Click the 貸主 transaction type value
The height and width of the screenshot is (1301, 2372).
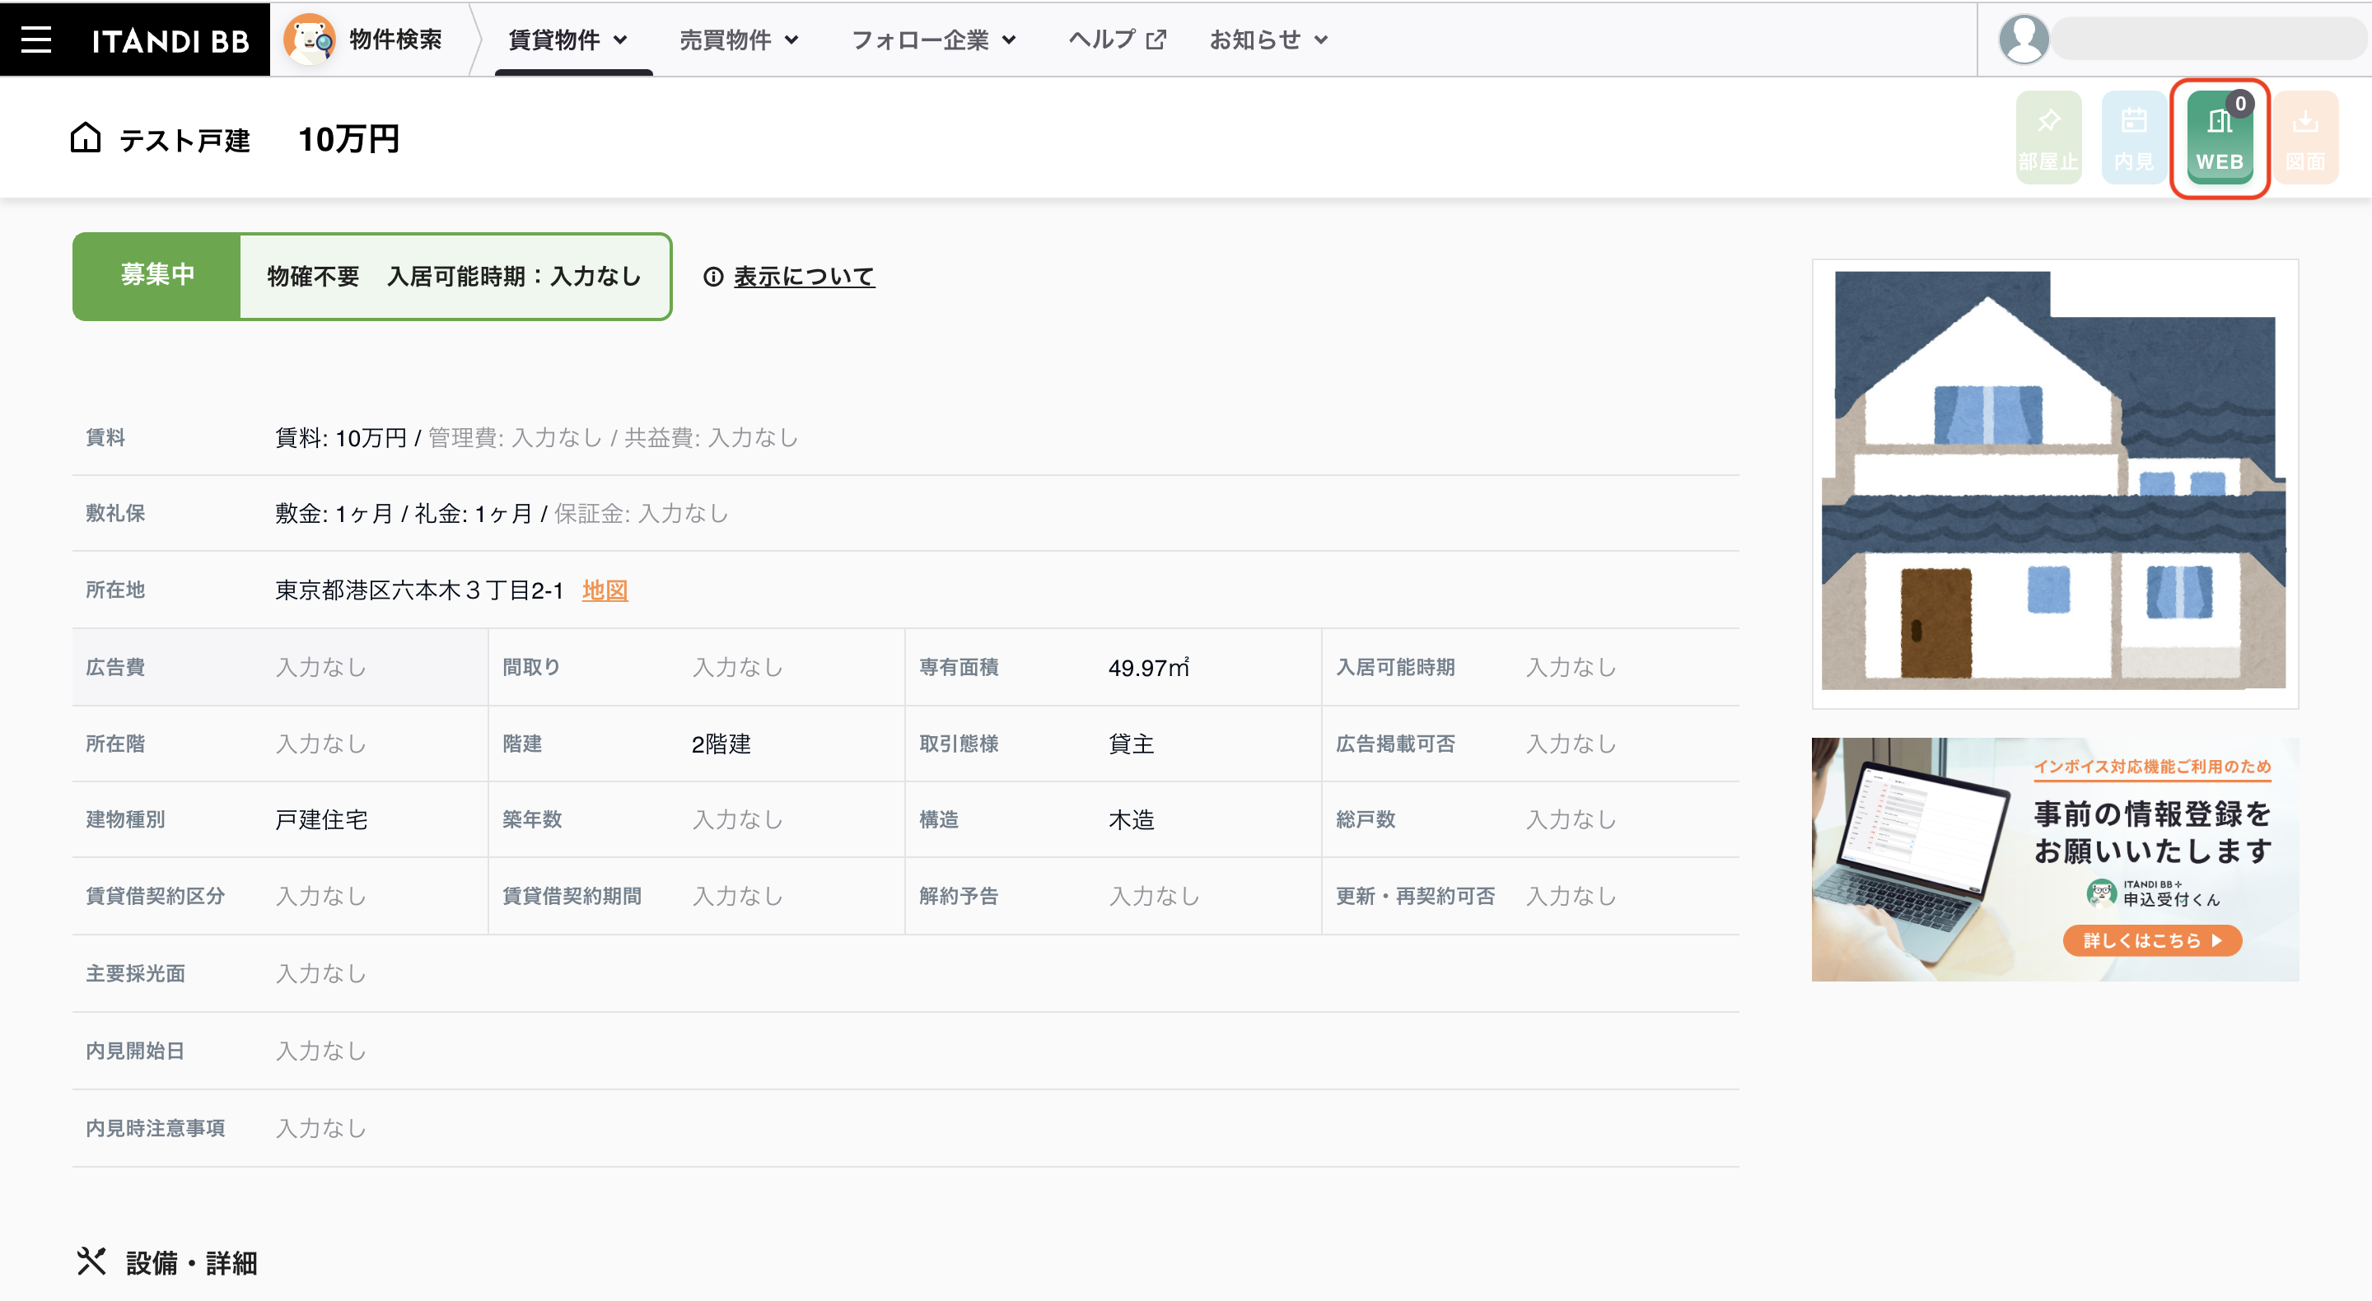(x=1131, y=744)
